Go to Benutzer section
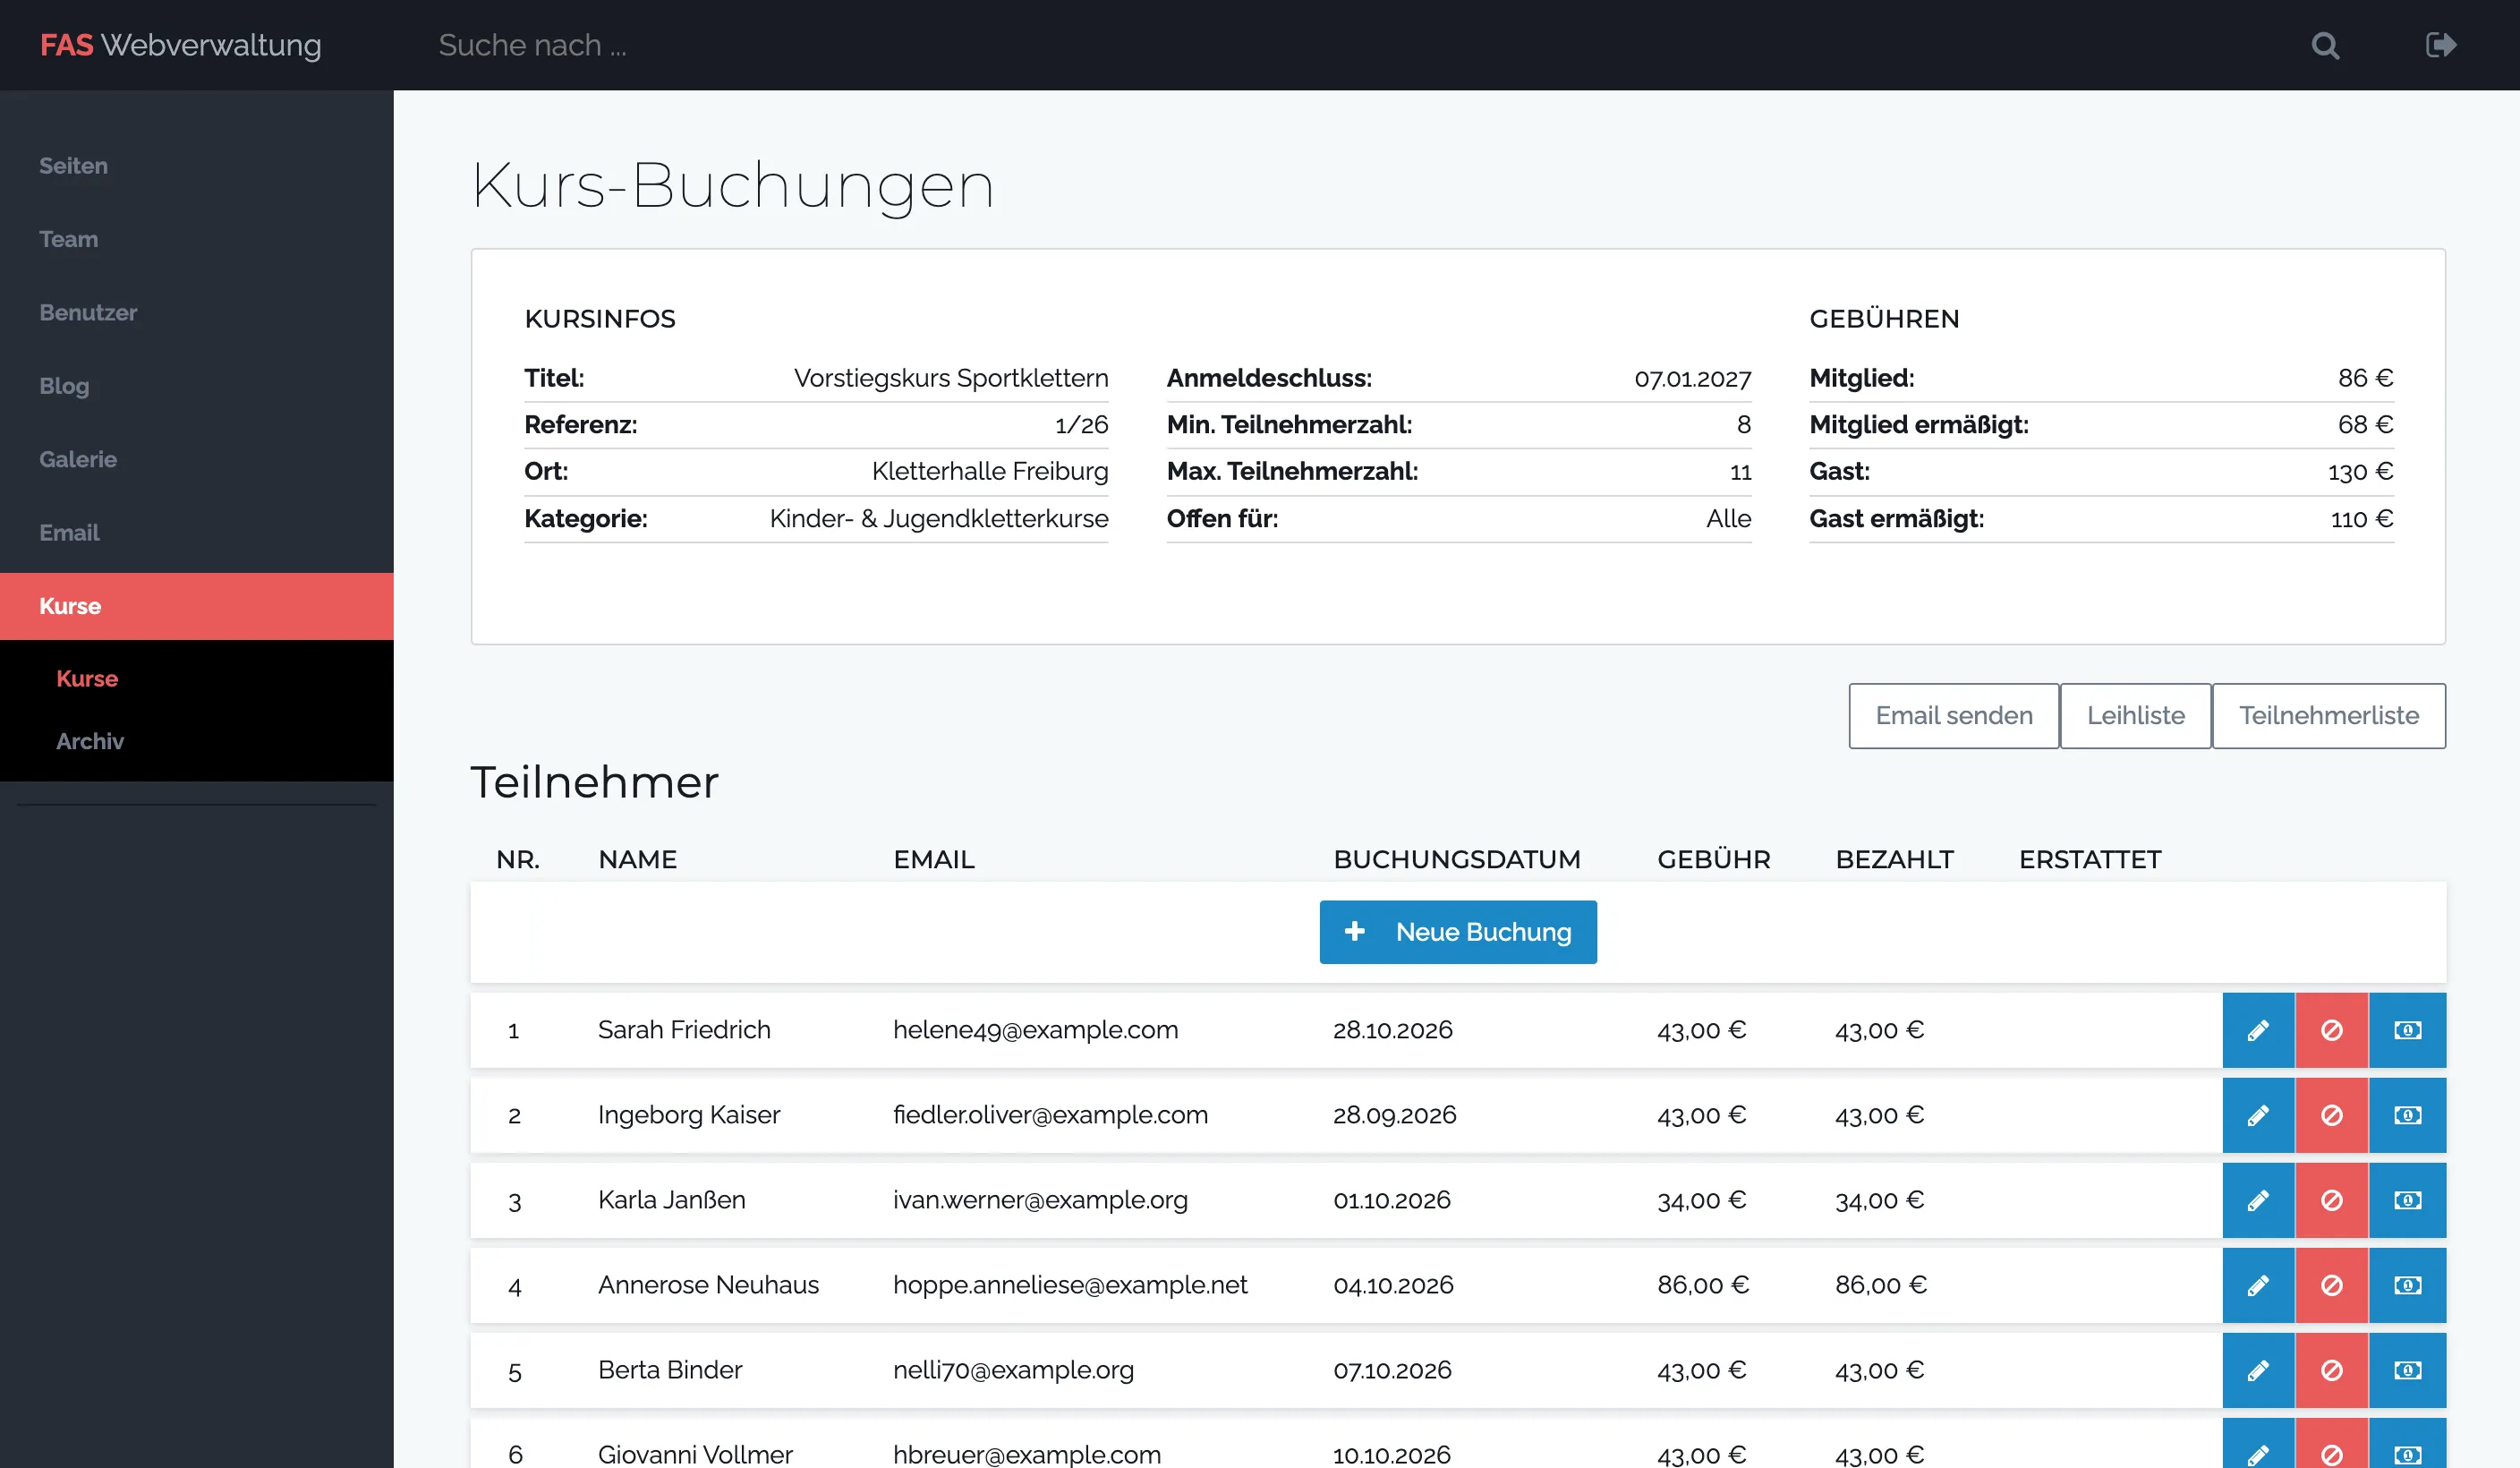The width and height of the screenshot is (2520, 1468). (197, 312)
